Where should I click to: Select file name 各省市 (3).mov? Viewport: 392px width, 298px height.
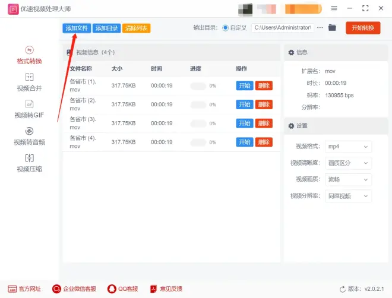pyautogui.click(x=83, y=123)
